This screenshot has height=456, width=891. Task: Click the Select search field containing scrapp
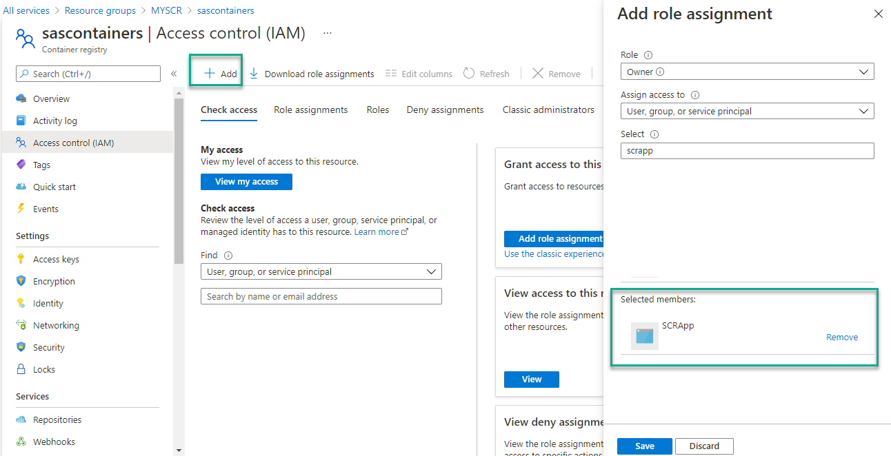click(747, 151)
